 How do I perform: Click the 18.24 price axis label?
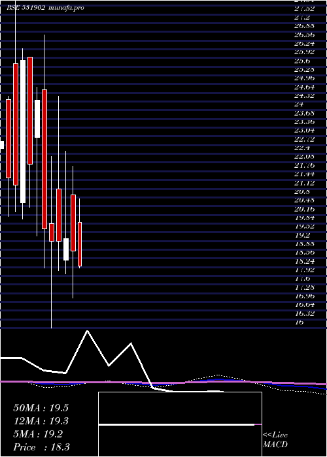(x=305, y=261)
